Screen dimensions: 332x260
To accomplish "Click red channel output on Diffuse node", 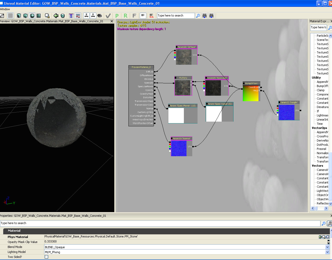I will [175, 53].
